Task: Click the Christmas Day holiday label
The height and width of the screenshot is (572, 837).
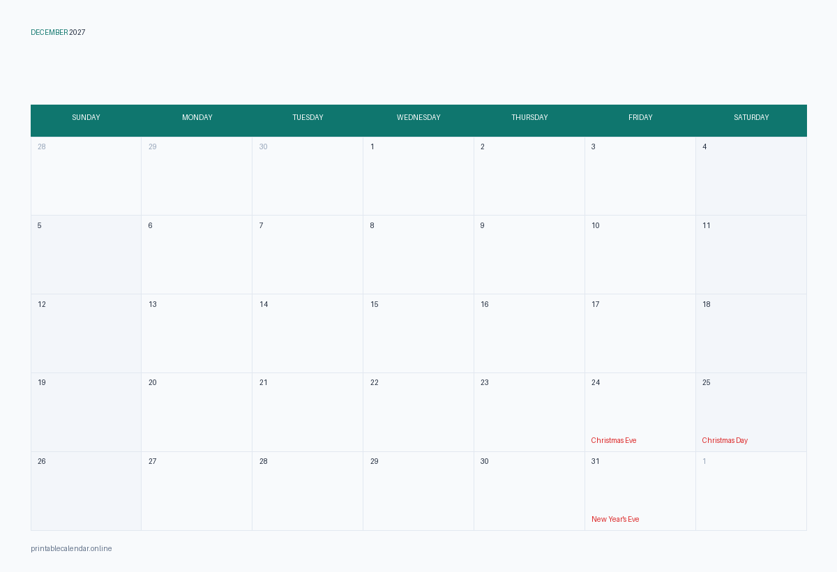Action: 725,440
